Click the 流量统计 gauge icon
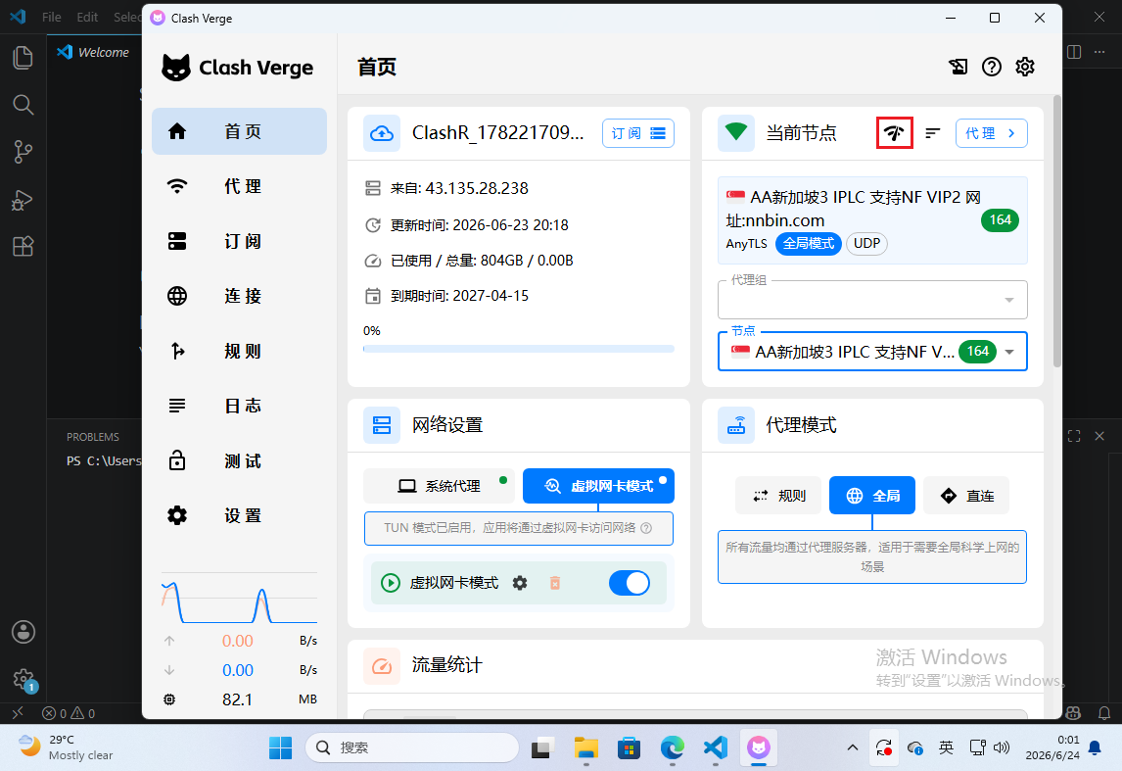Viewport: 1122px width, 771px height. pos(382,666)
